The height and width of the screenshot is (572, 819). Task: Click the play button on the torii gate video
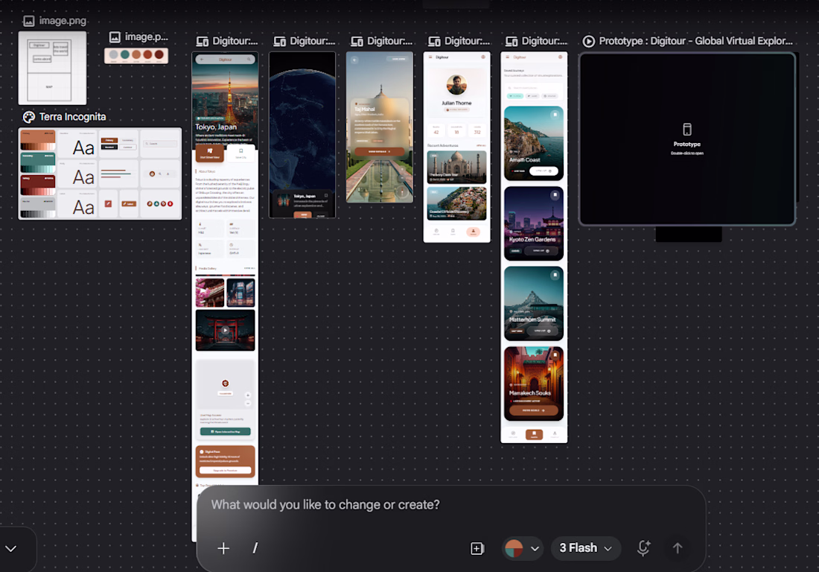point(225,330)
